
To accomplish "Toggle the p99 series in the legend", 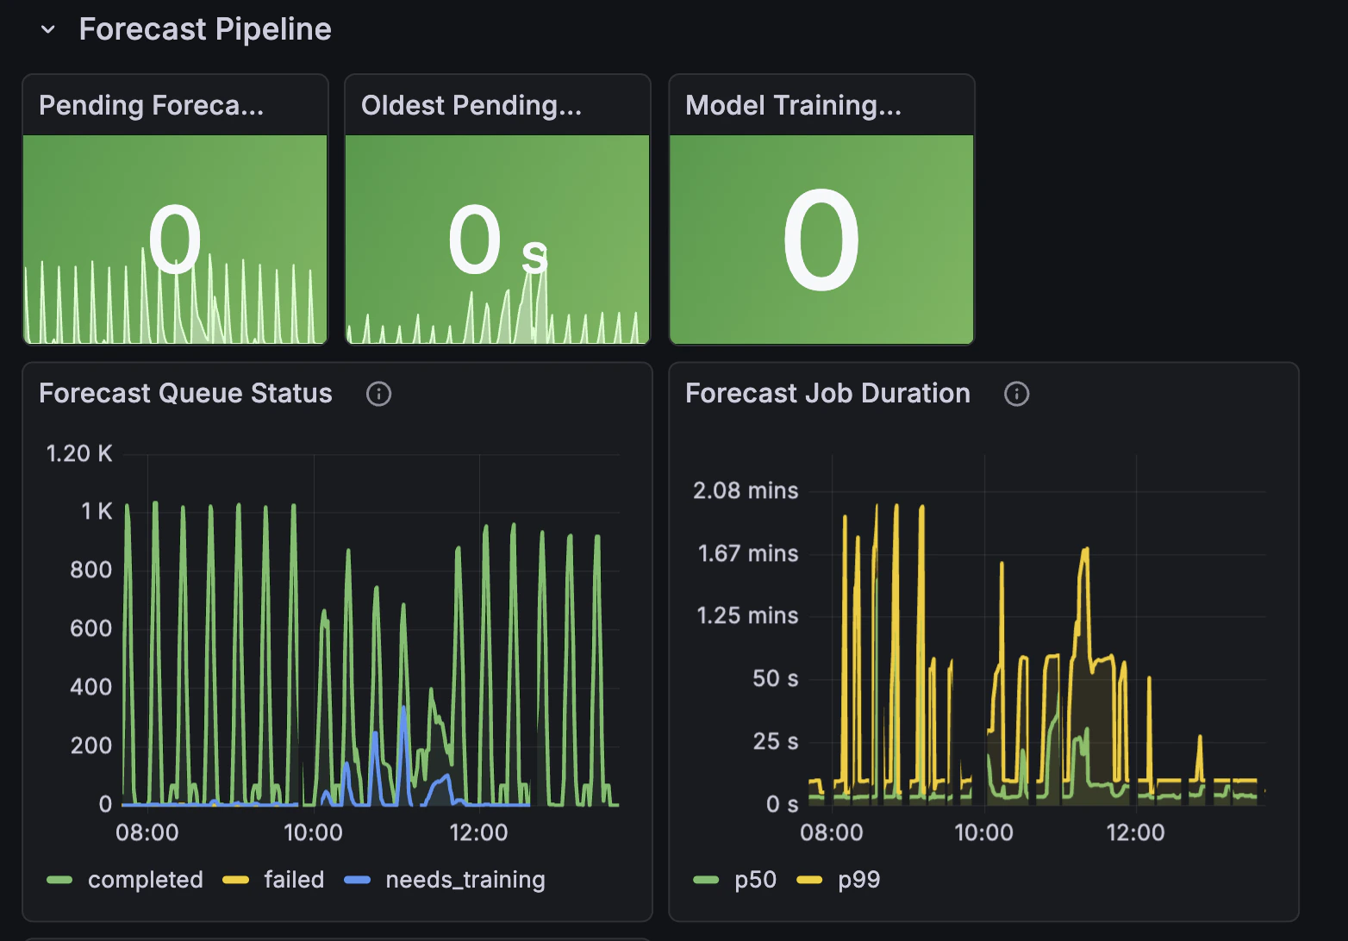I will [857, 879].
